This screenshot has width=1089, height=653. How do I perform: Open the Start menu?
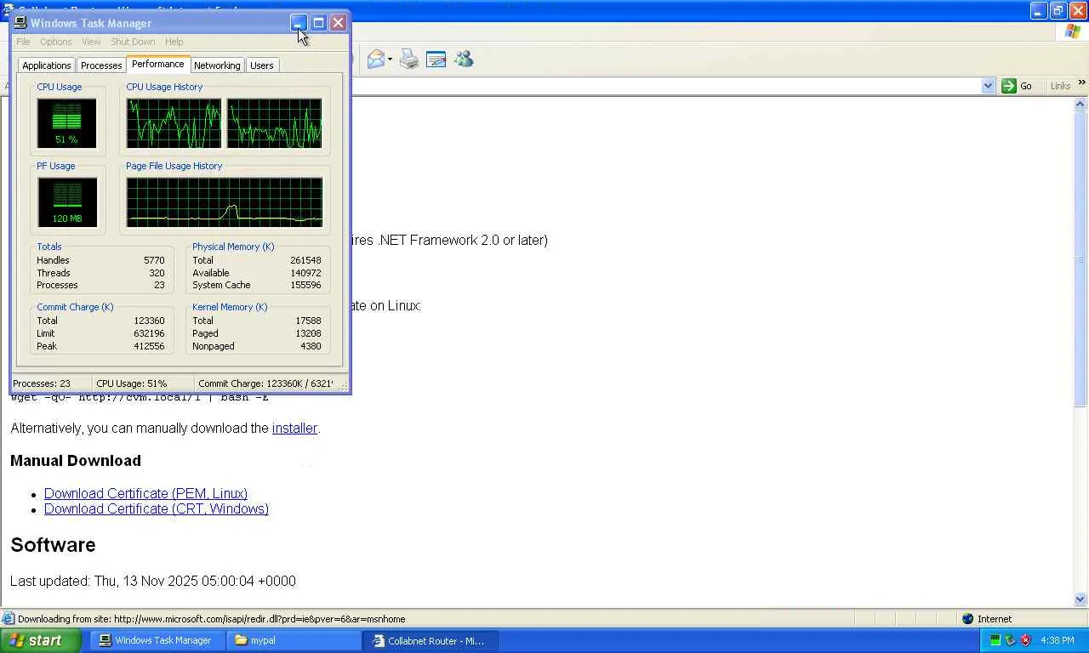pyautogui.click(x=41, y=640)
